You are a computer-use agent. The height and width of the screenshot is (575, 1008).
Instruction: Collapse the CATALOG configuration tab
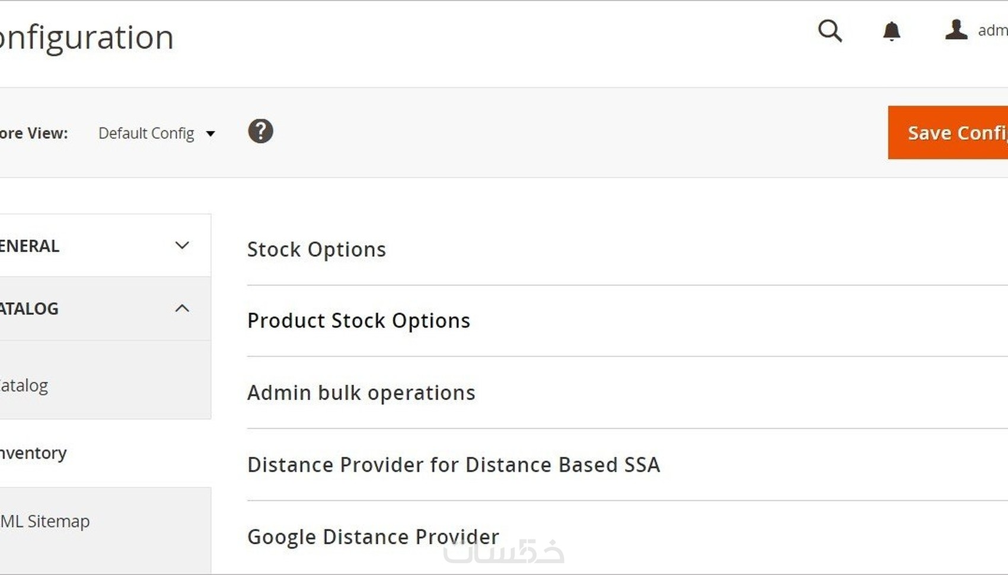click(30, 309)
